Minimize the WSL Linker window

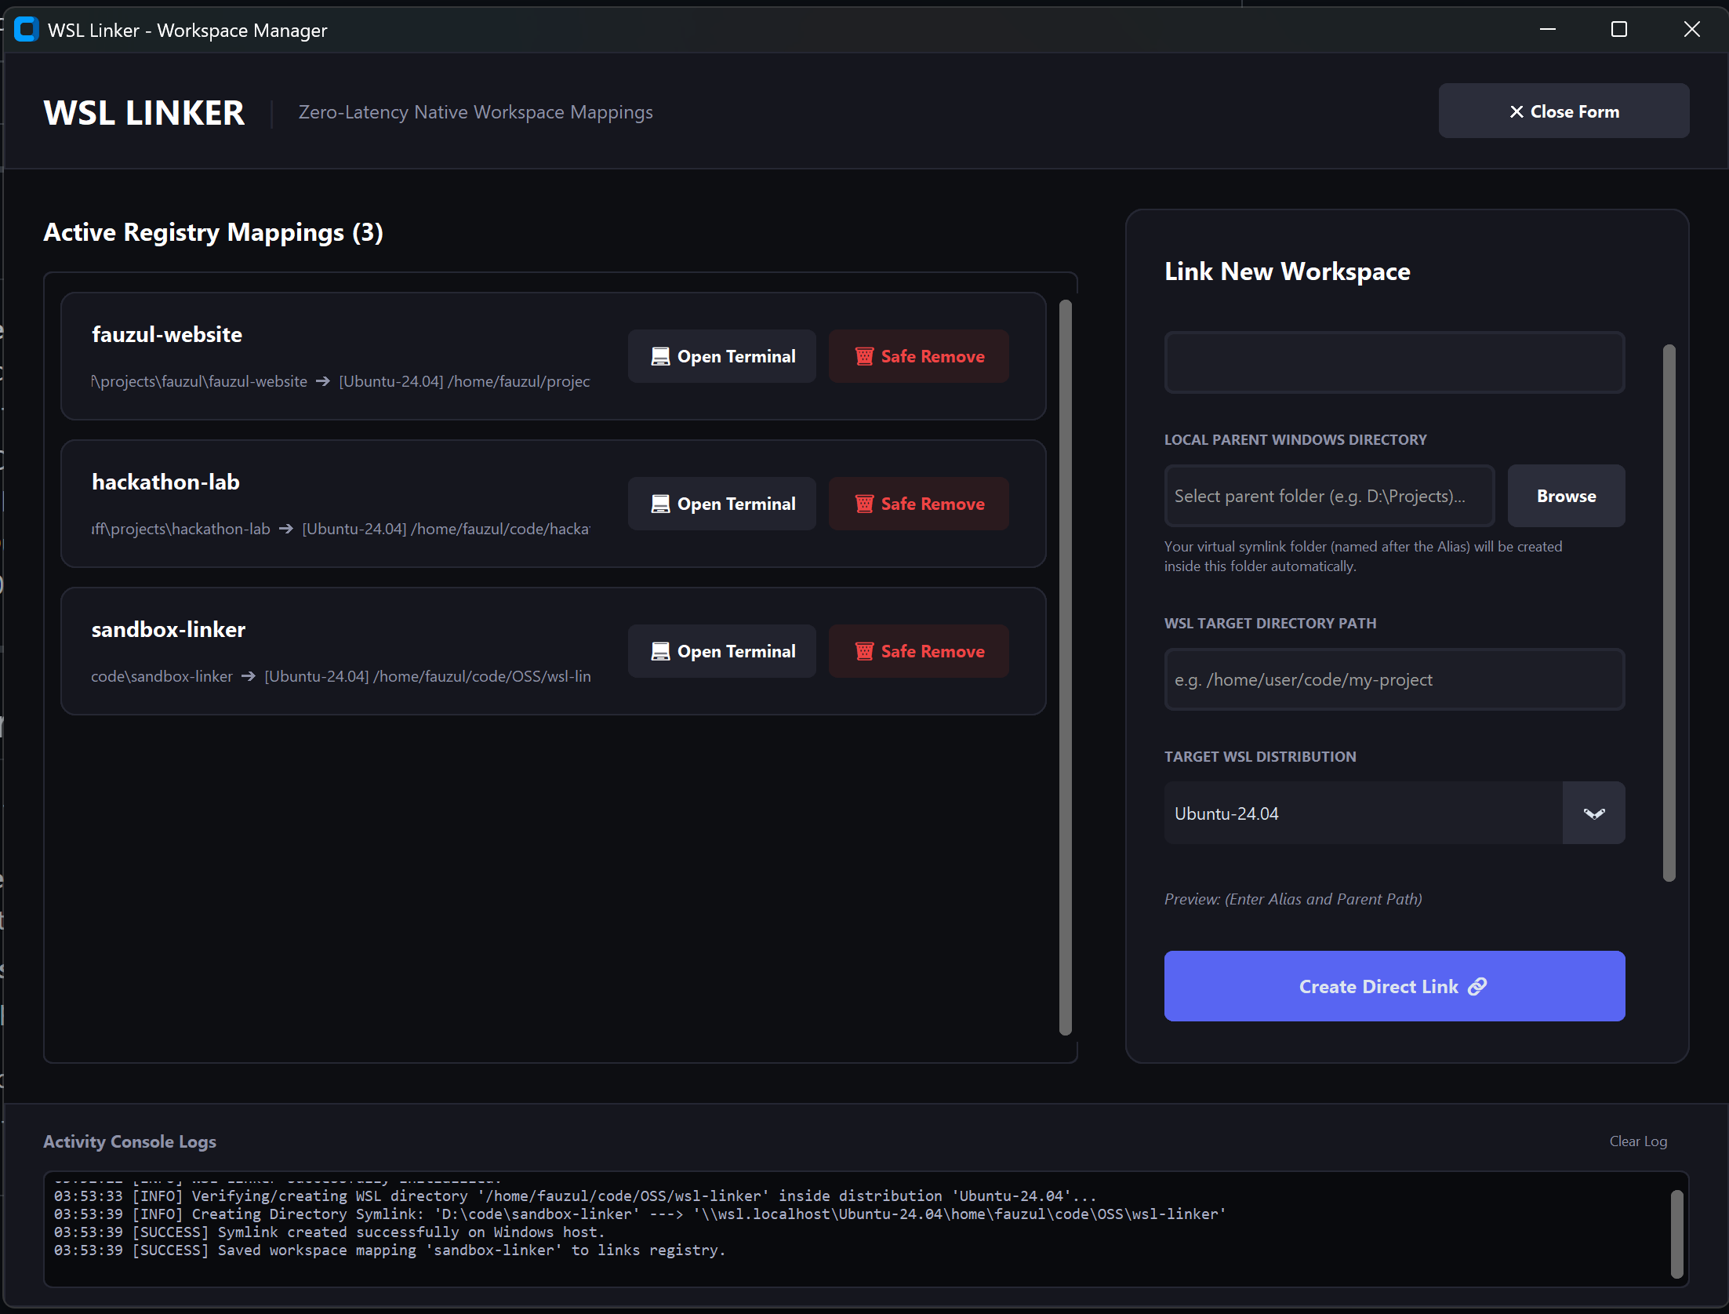tap(1547, 29)
